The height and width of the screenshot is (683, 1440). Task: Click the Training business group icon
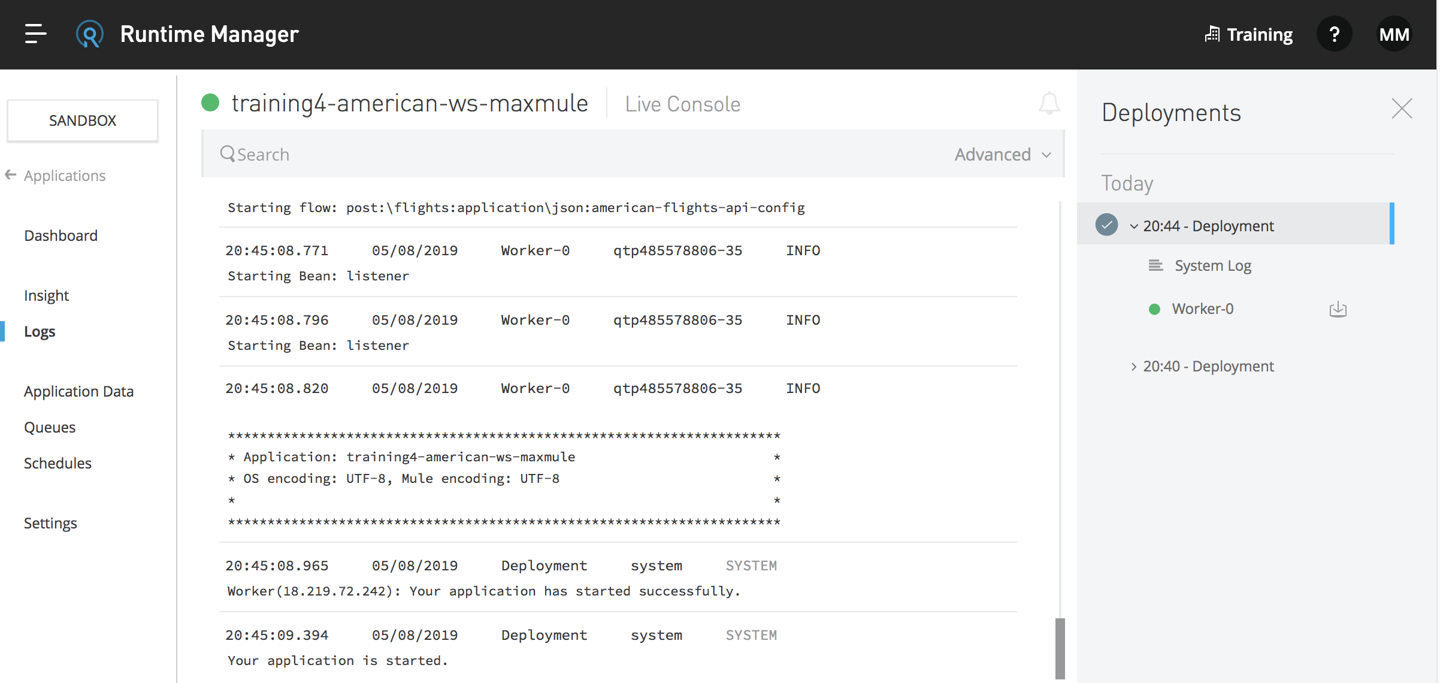[1212, 34]
